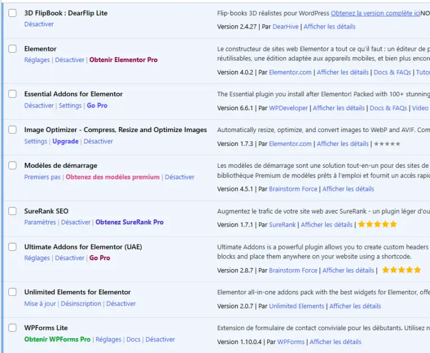Click Mise à jour under Unlimited Elements
Screen dimensions: 430x353
40,304
